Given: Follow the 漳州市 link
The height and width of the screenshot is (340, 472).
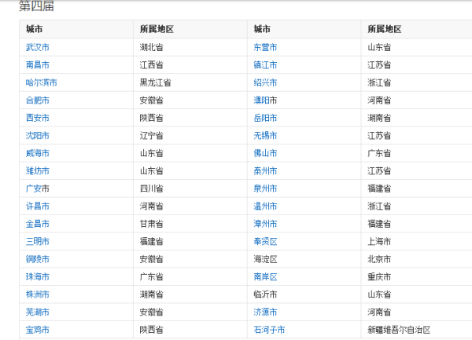Looking at the screenshot, I should click(265, 224).
